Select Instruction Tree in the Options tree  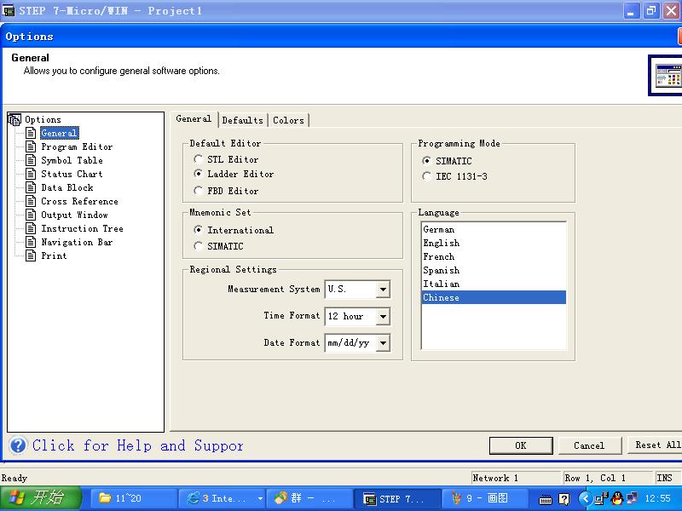[82, 228]
